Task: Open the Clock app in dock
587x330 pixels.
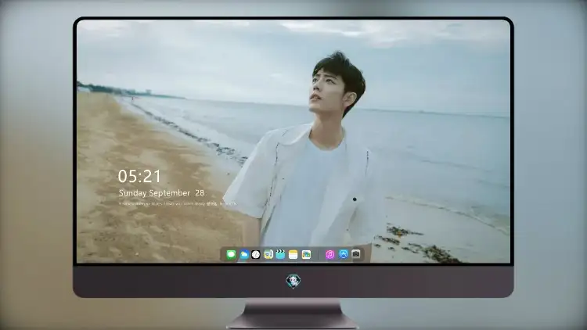Action: pos(256,254)
